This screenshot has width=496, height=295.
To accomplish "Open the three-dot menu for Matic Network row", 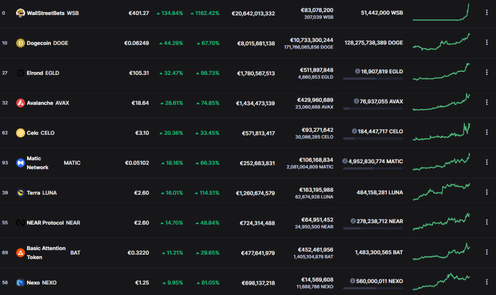I will coord(487,162).
